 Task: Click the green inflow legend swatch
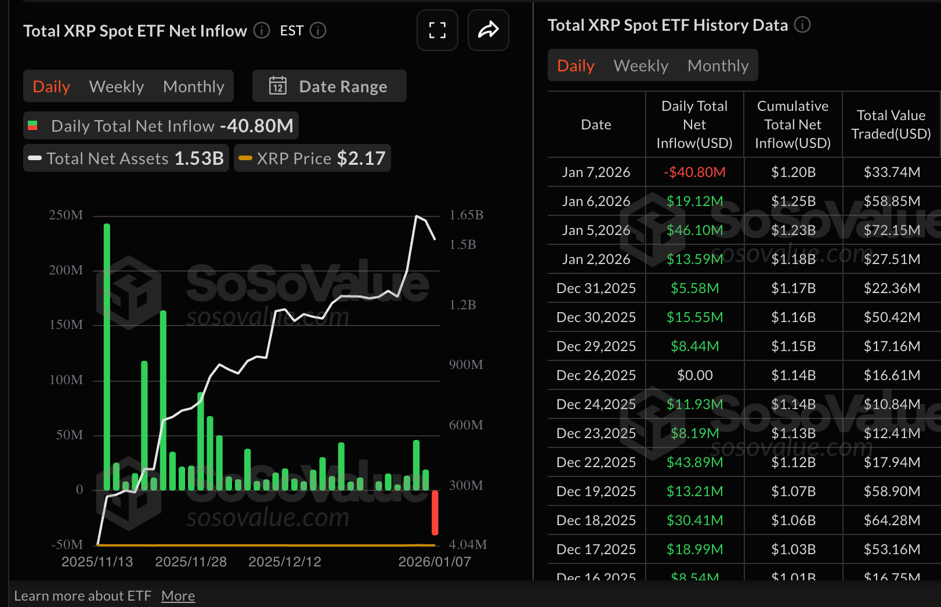tap(33, 125)
